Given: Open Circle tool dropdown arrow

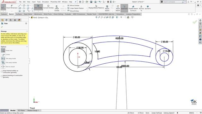Looking at the screenshot, I should [26, 6].
